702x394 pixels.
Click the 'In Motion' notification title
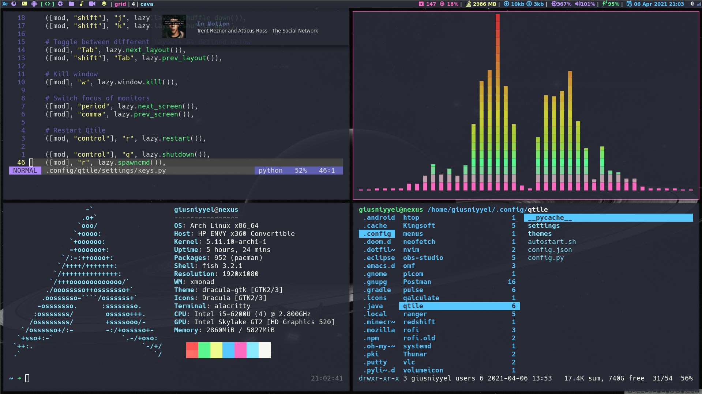point(213,24)
